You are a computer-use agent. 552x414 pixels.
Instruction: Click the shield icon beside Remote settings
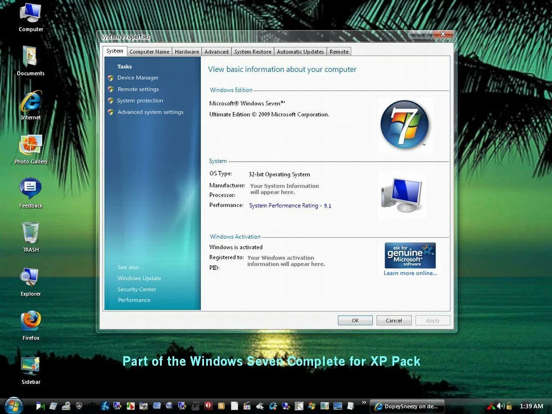pos(111,89)
